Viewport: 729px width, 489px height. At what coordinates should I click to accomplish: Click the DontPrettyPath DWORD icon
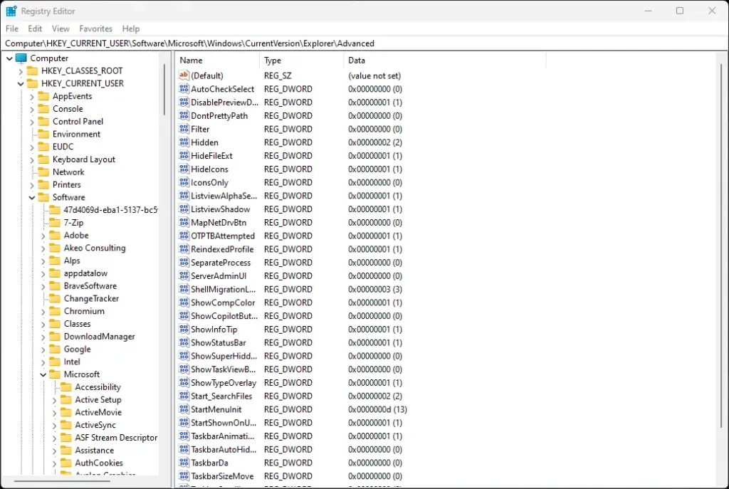184,116
